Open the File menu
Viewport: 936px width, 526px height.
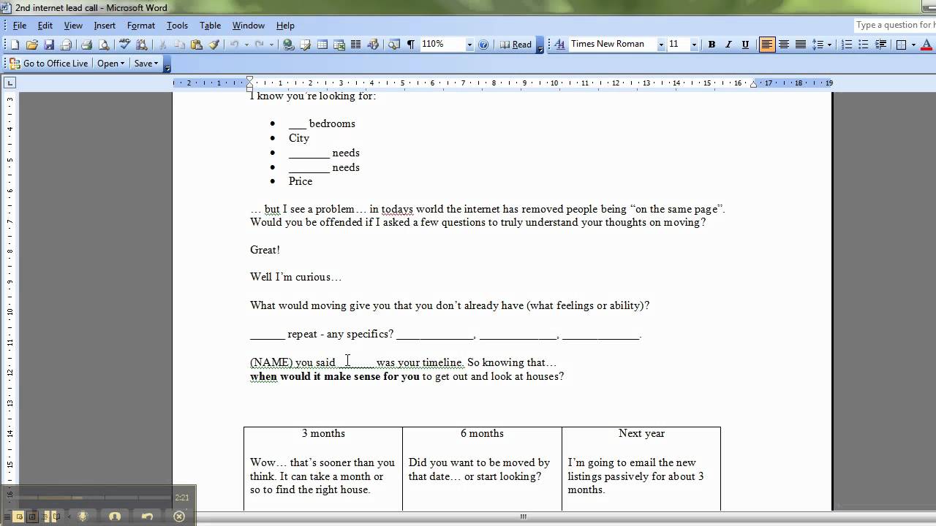click(20, 26)
